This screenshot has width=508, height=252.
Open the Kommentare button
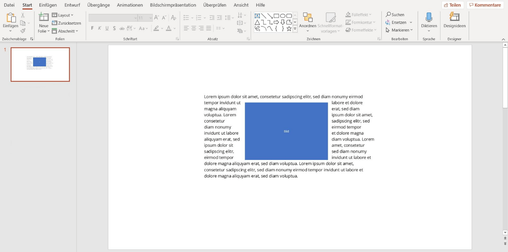[x=485, y=5]
